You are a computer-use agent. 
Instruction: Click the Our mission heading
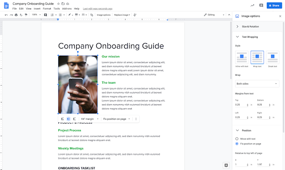click(x=110, y=57)
